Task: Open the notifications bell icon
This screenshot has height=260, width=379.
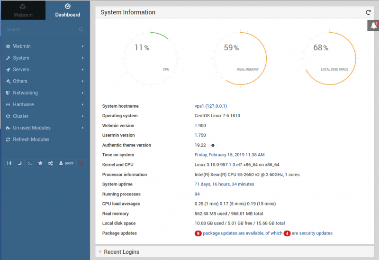Action: coord(373,25)
